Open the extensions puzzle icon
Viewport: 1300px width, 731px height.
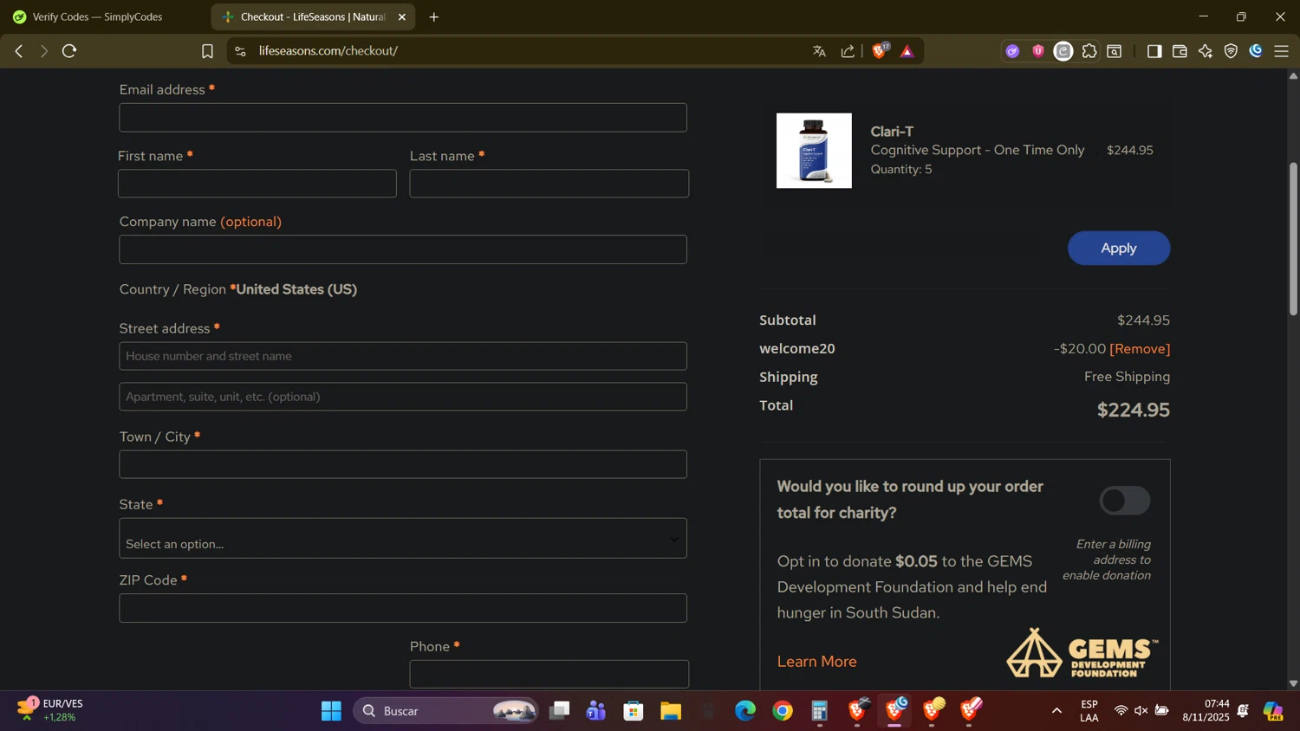point(1089,51)
